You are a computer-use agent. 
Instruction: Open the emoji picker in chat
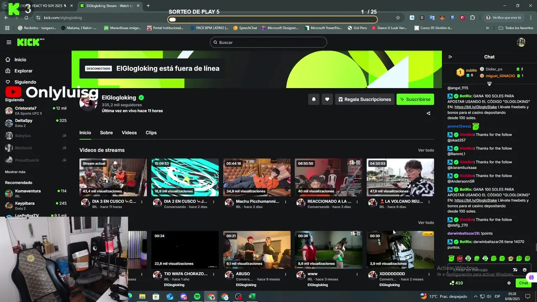[525, 270]
